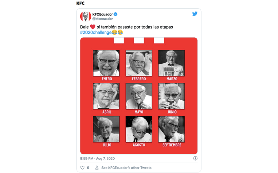278x173 pixels.
Task: Click the Twitter bird logo icon
Action: [x=195, y=14]
